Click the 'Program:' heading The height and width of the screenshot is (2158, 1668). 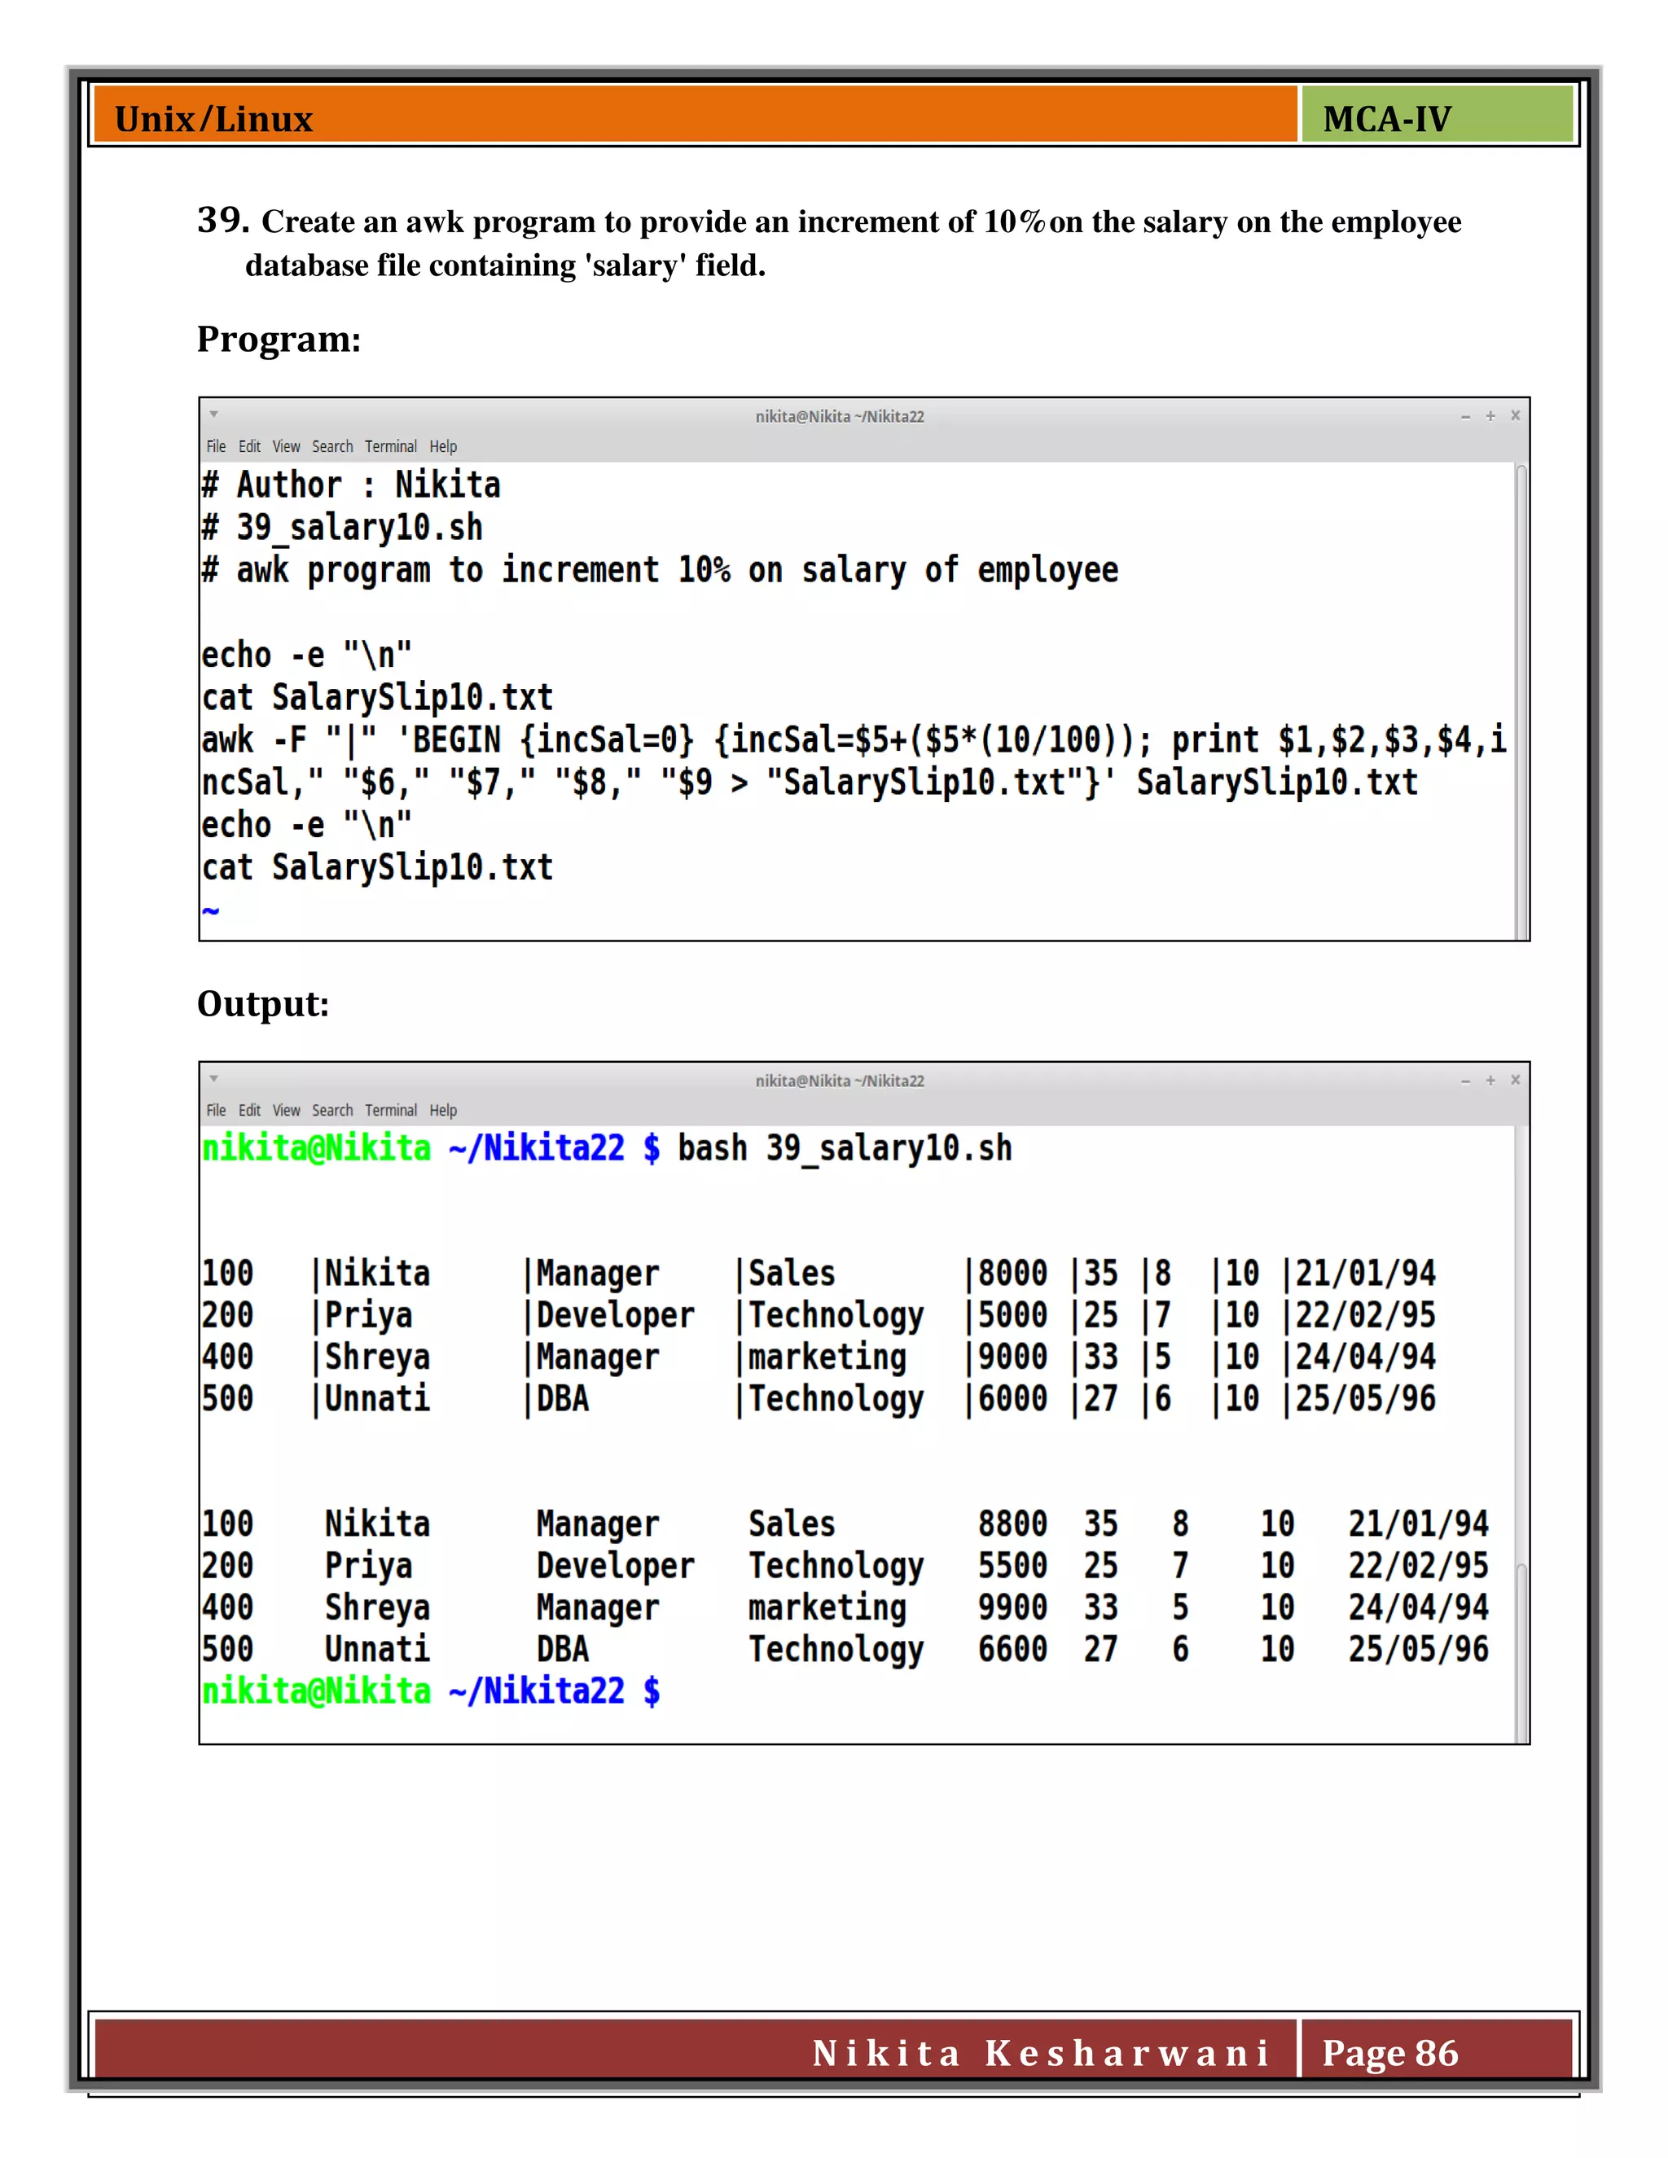tap(279, 339)
